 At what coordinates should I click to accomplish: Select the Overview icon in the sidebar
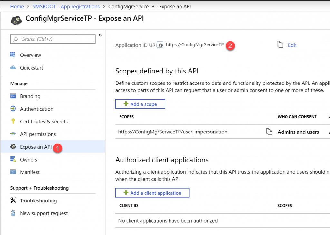coord(13,55)
